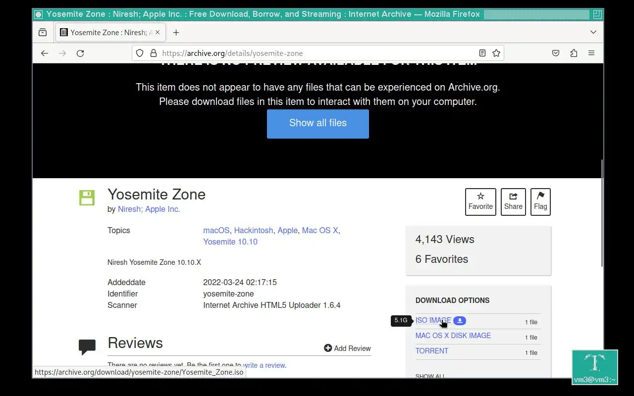
Task: Click the MAC OS X DISK IMAGE link
Action: [453, 336]
